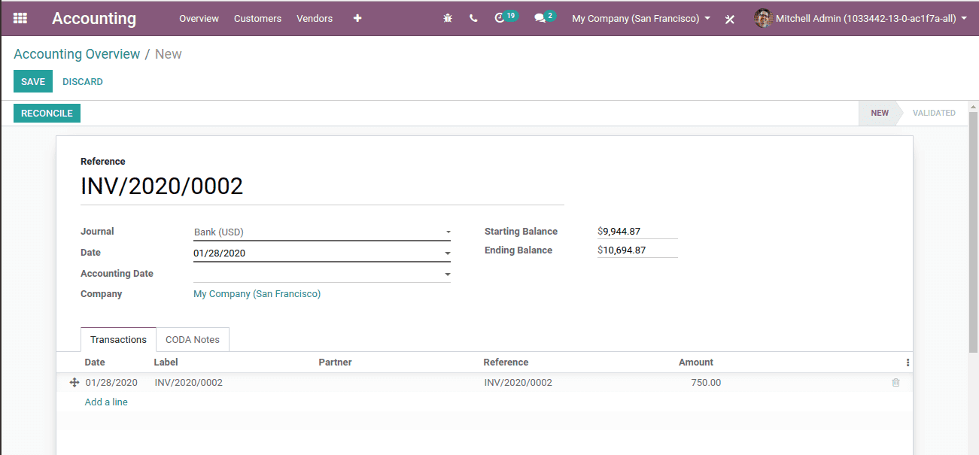Image resolution: width=979 pixels, height=455 pixels.
Task: Click the Reconcile button
Action: pos(47,114)
